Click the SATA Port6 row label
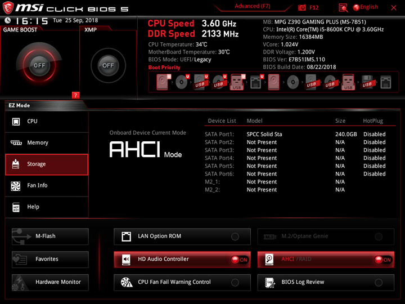405x304 pixels. click(x=219, y=174)
